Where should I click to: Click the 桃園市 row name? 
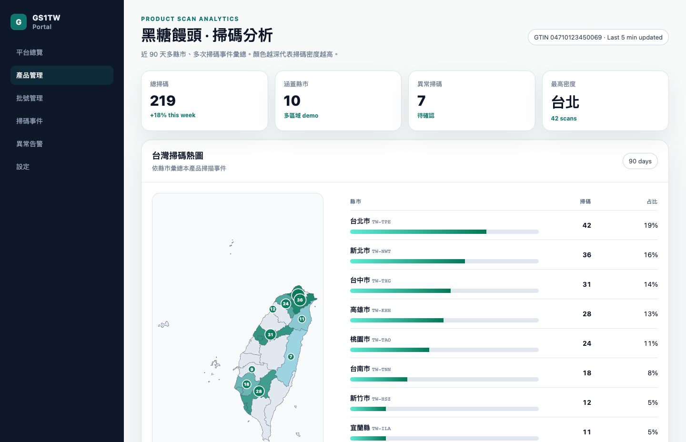pos(360,339)
